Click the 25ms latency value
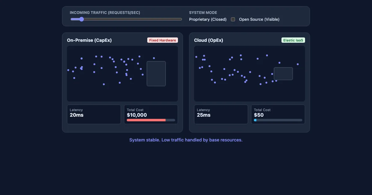Image resolution: width=372 pixels, height=195 pixels. (x=204, y=115)
